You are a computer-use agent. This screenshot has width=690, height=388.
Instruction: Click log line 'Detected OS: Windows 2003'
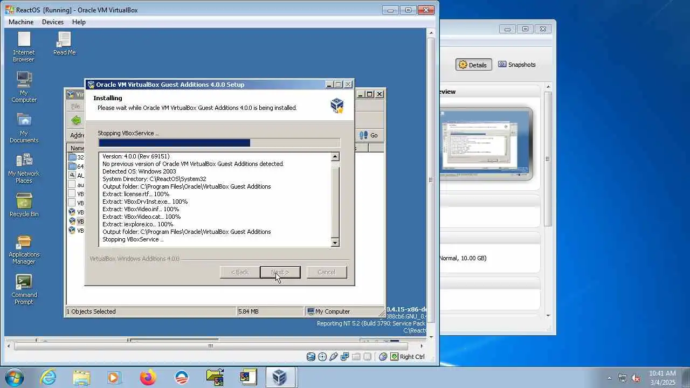[x=139, y=171]
